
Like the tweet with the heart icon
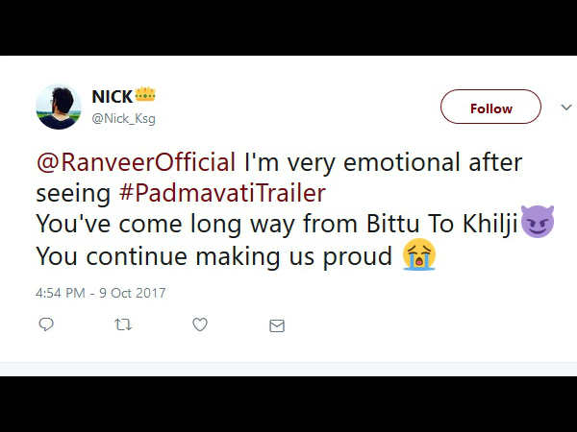200,325
